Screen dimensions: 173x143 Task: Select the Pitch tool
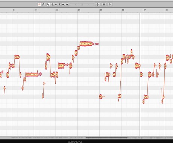tap(52, 5)
